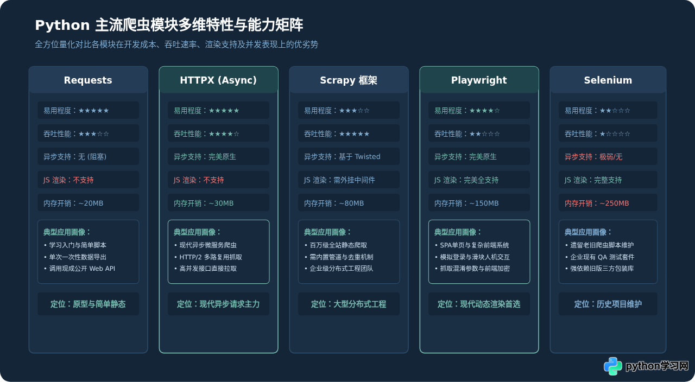The image size is (695, 382).
Task: Click '异步支持：无 (阻塞)' in Requests card
Action: coord(88,157)
